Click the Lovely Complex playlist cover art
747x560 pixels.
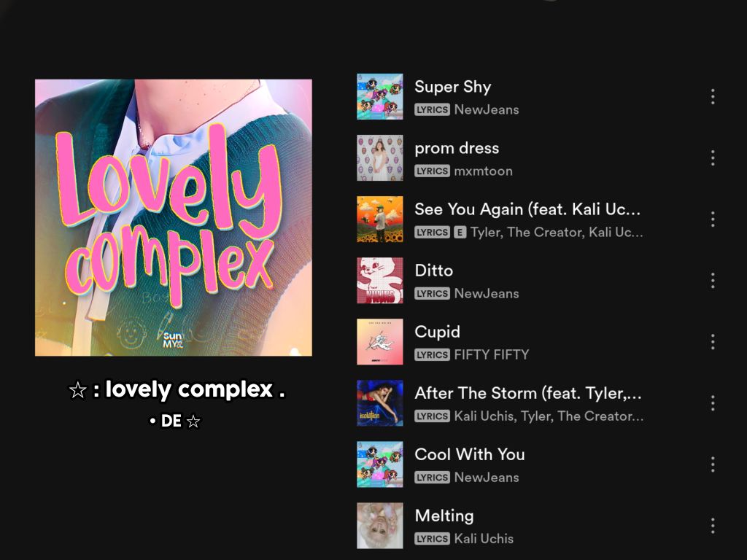(174, 217)
